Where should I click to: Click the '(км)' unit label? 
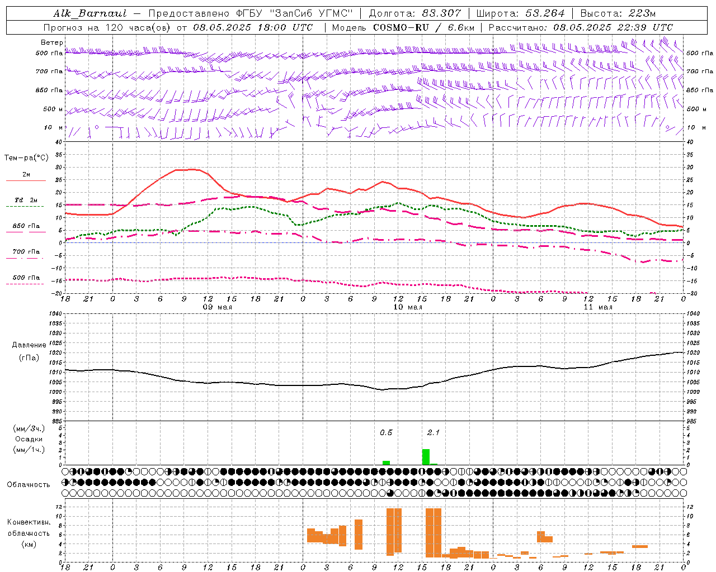point(29,544)
